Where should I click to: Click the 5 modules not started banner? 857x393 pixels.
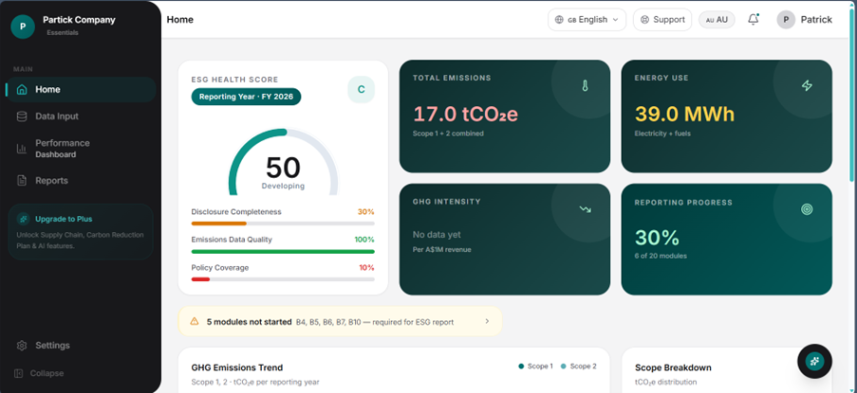tap(340, 322)
